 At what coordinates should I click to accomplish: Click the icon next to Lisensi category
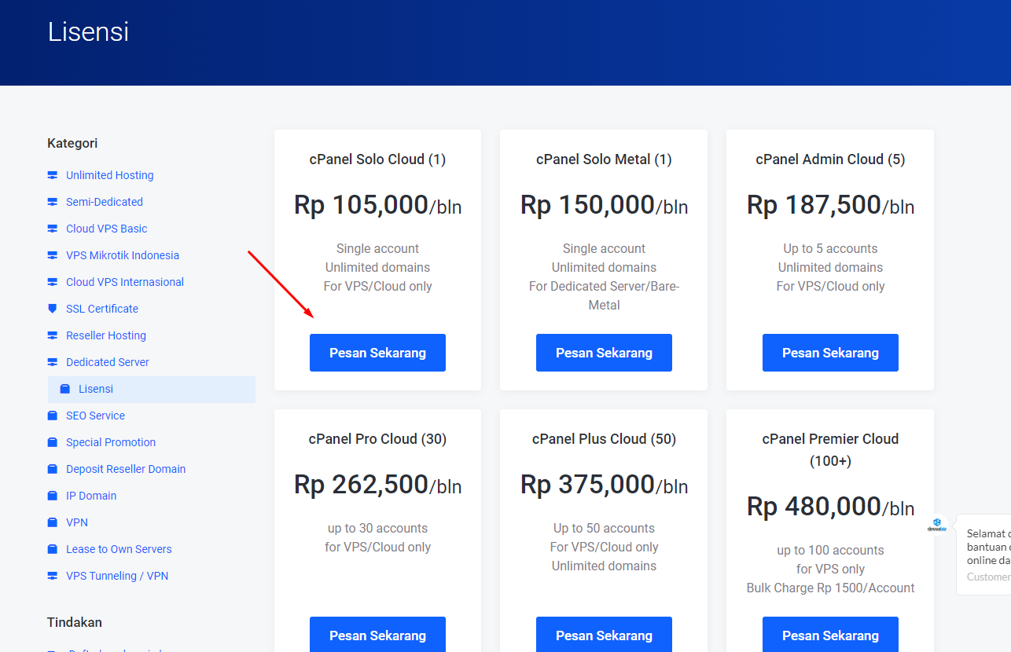point(65,389)
